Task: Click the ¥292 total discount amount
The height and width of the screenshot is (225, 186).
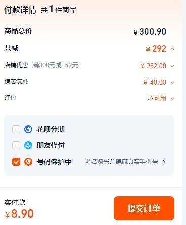Action: point(156,49)
